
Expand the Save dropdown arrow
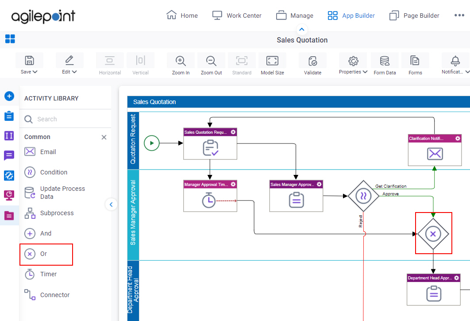tap(35, 72)
